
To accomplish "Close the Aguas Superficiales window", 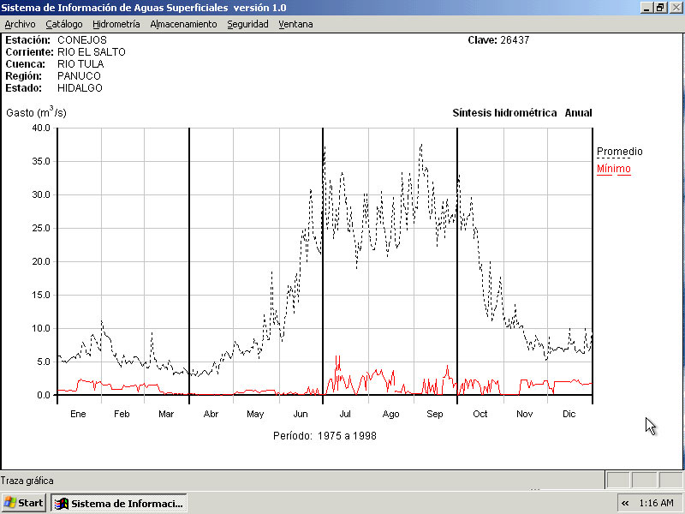I will 675,7.
